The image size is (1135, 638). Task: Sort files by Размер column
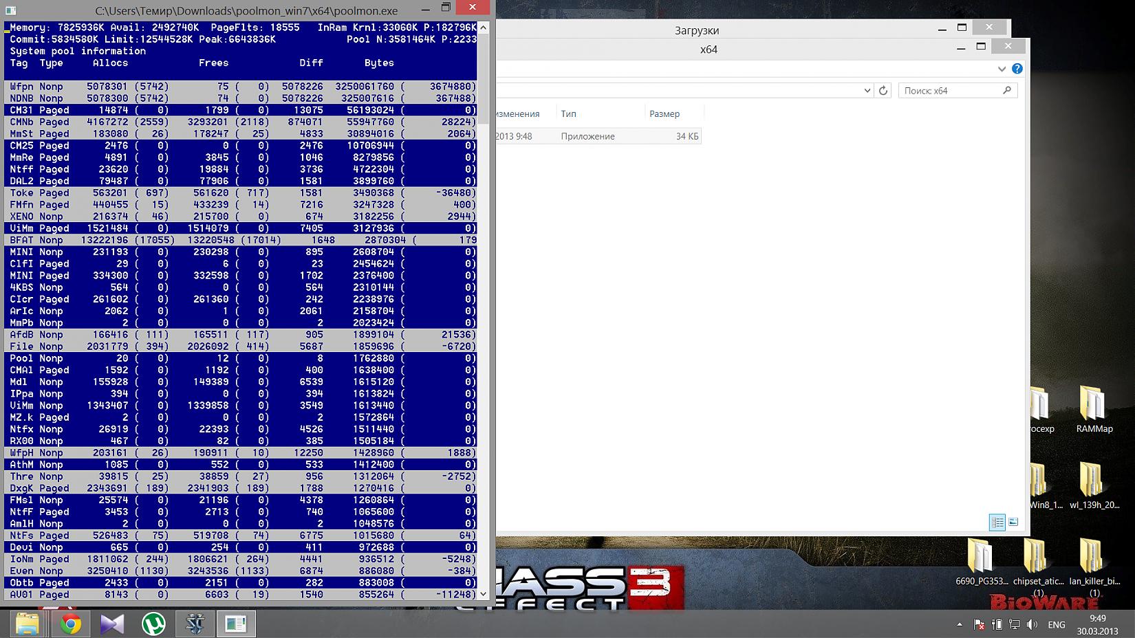pyautogui.click(x=664, y=113)
